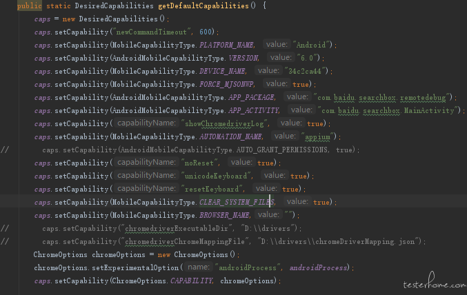Select the "34c2ca44" device string
The image size is (467, 295).
pos(305,71)
